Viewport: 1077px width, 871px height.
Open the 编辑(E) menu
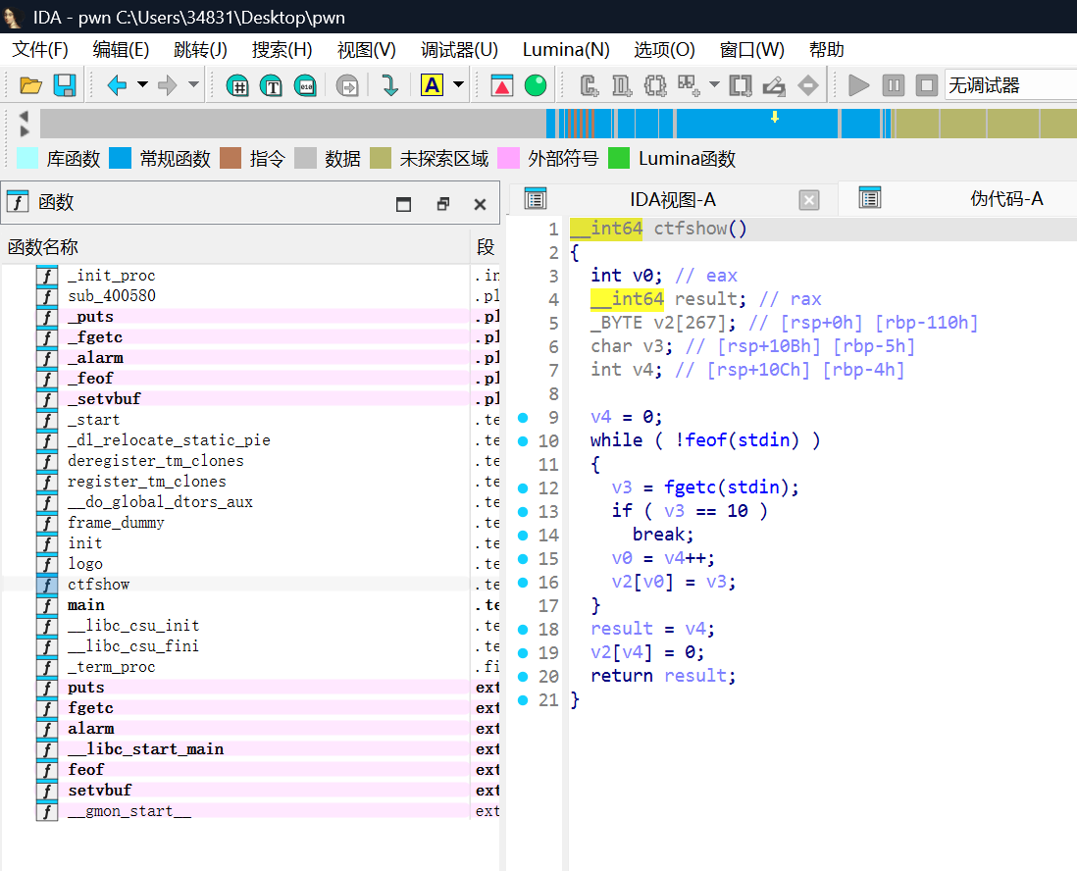[121, 50]
